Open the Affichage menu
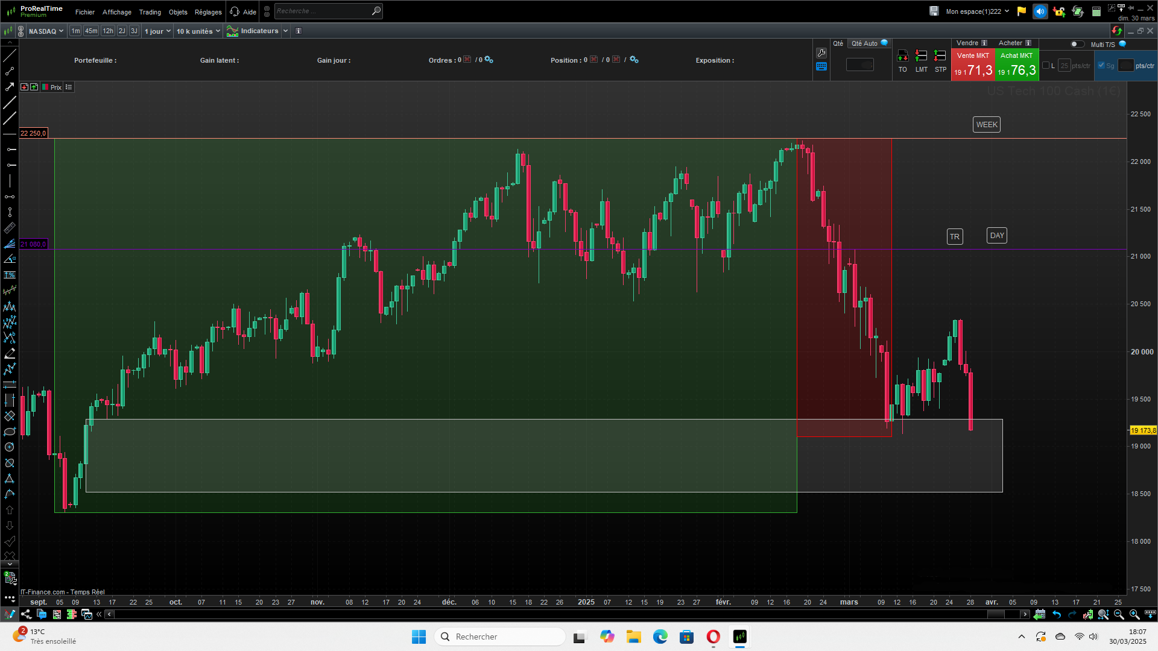This screenshot has height=651, width=1158. [116, 12]
